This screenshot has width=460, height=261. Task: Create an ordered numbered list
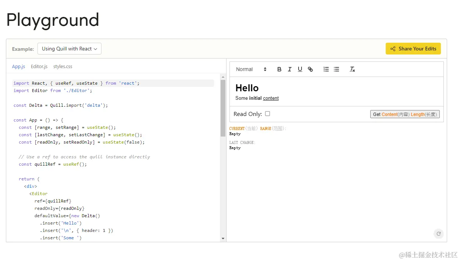coord(326,69)
